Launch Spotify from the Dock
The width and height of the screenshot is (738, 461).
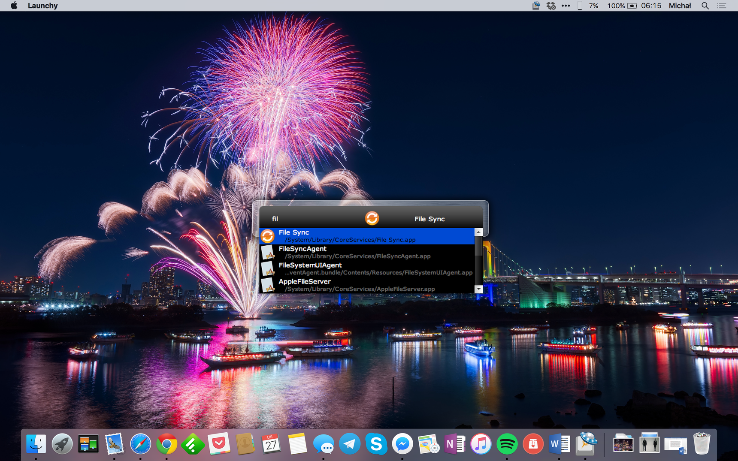507,444
